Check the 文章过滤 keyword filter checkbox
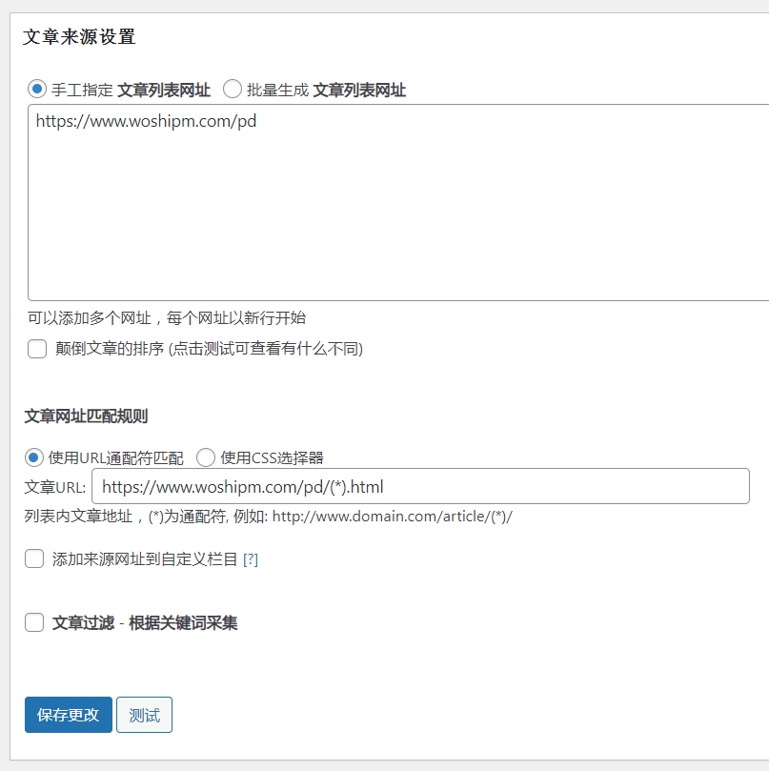This screenshot has width=769, height=771. pos(34,623)
